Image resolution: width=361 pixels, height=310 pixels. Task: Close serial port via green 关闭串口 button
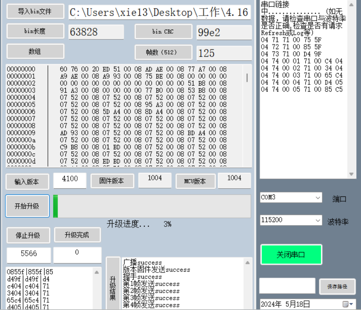point(291,255)
